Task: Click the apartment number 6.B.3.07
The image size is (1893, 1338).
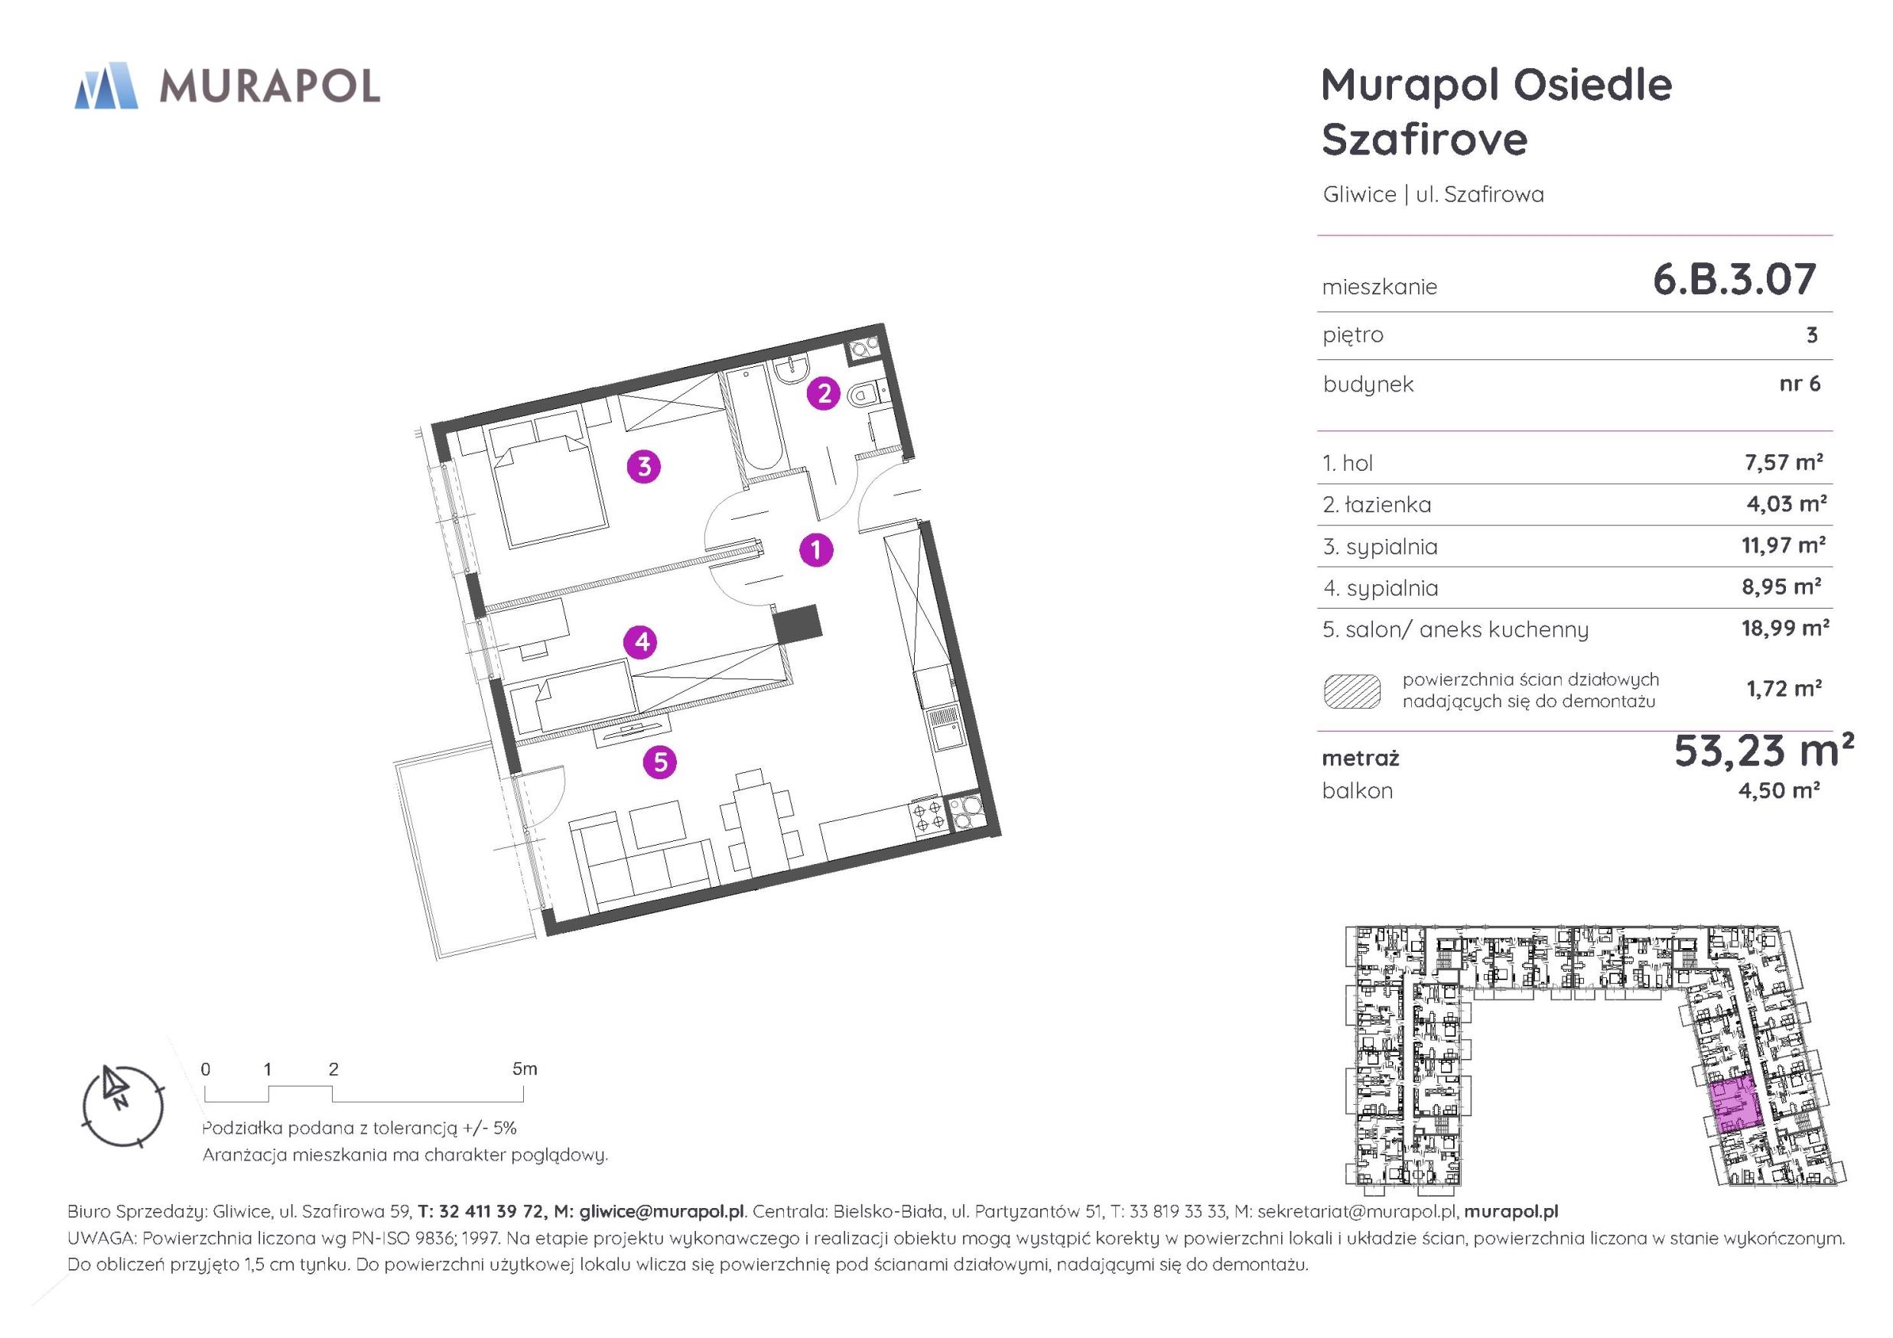Action: (1734, 280)
